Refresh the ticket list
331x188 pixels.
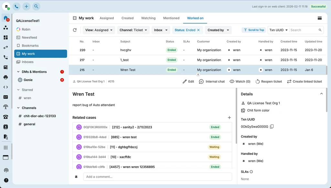click(x=75, y=30)
